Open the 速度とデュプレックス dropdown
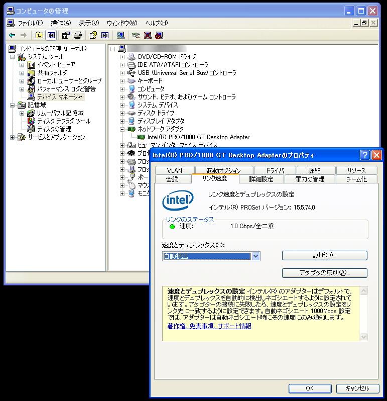Image resolution: width=387 pixels, height=401 pixels. click(255, 256)
